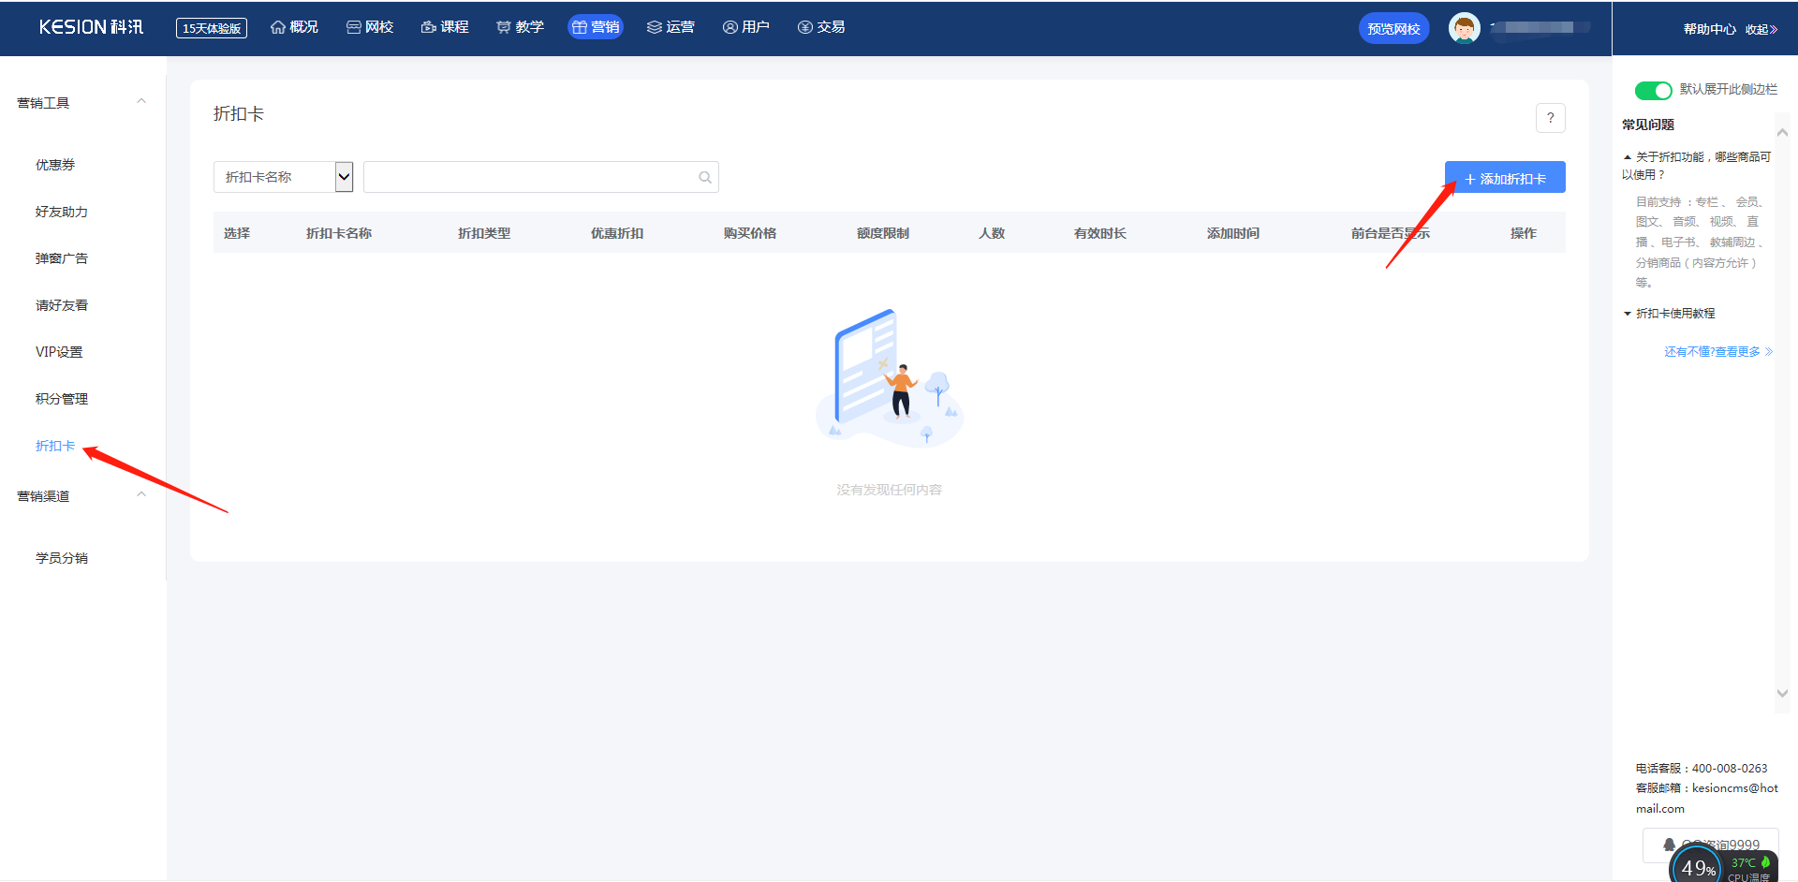The image size is (1798, 882).
Task: Collapse the 营销工具 section chevron
Action: pos(141,101)
